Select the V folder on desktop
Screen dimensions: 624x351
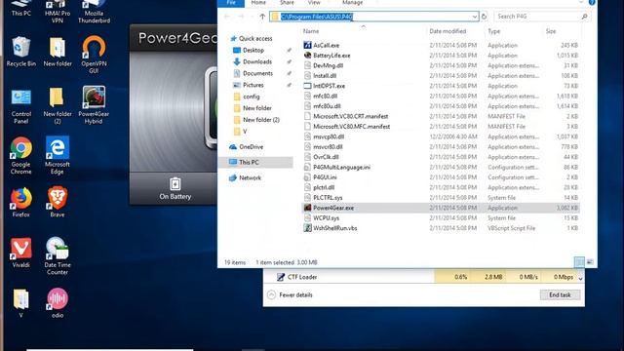tap(20, 303)
